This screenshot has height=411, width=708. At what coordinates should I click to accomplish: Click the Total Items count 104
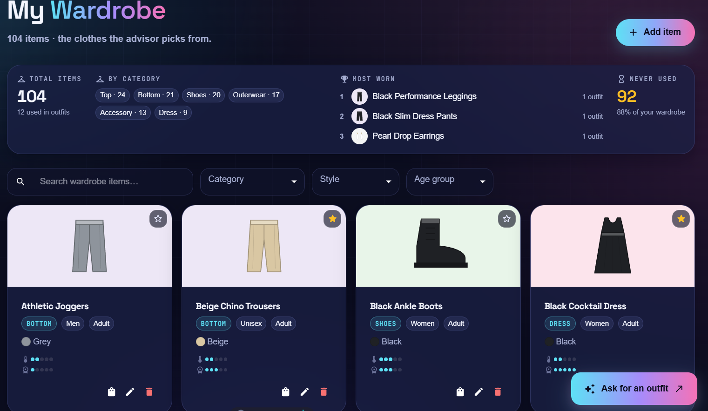(x=32, y=96)
